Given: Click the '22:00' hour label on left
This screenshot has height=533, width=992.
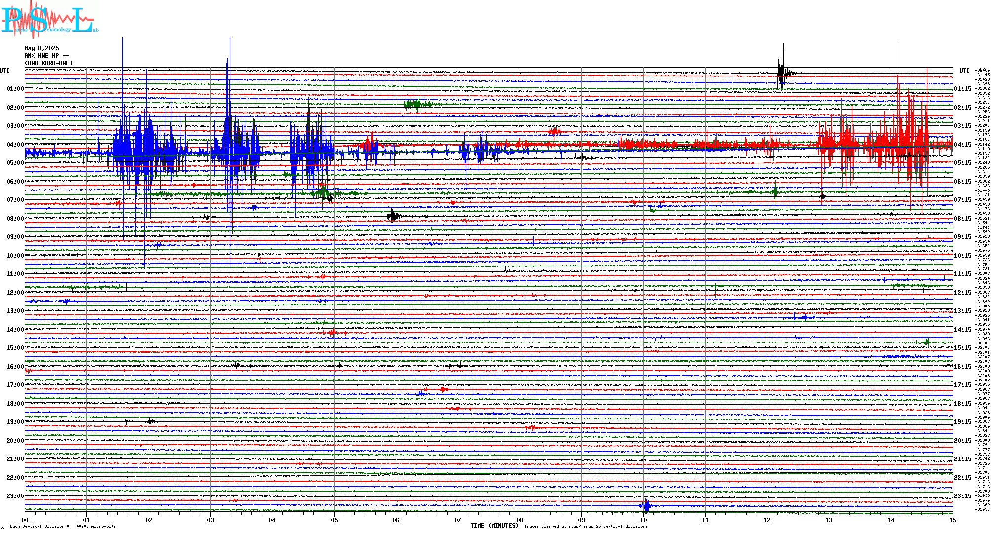Looking at the screenshot, I should pyautogui.click(x=15, y=478).
